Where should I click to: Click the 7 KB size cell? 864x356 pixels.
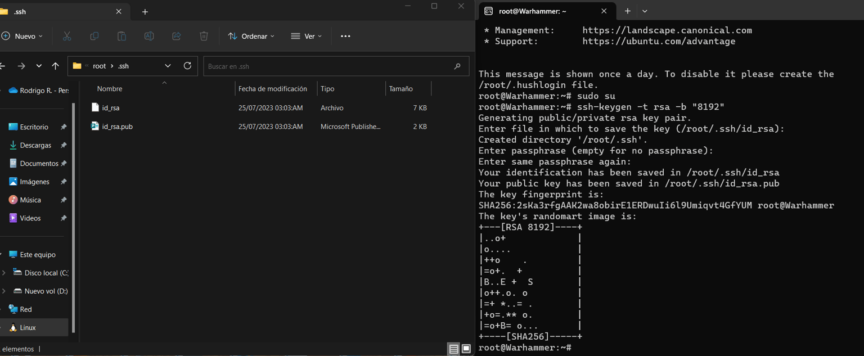pyautogui.click(x=420, y=108)
